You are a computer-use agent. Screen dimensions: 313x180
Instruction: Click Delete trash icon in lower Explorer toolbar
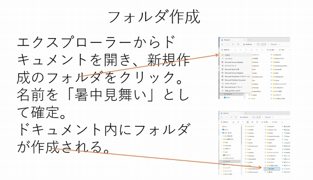coord(257,122)
